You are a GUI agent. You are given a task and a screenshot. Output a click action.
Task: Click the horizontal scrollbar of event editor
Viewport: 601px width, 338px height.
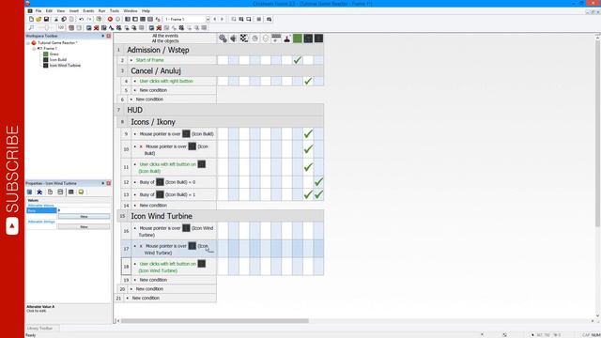tap(215, 321)
